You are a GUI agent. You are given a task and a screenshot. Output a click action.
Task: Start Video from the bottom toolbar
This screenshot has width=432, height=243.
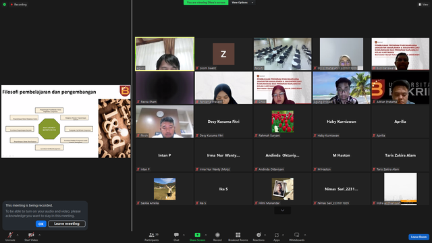(31, 236)
